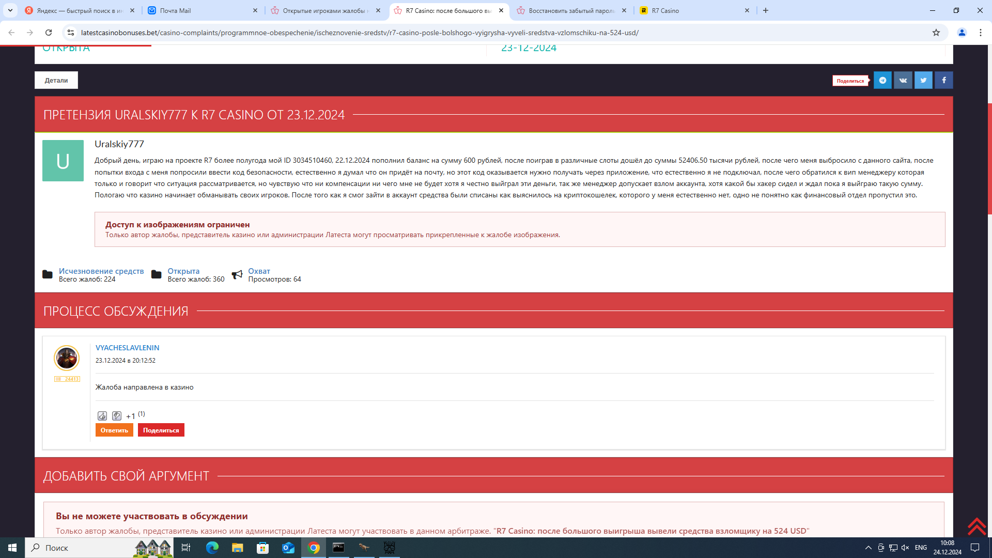Open the Chrome profile icon

click(x=962, y=33)
